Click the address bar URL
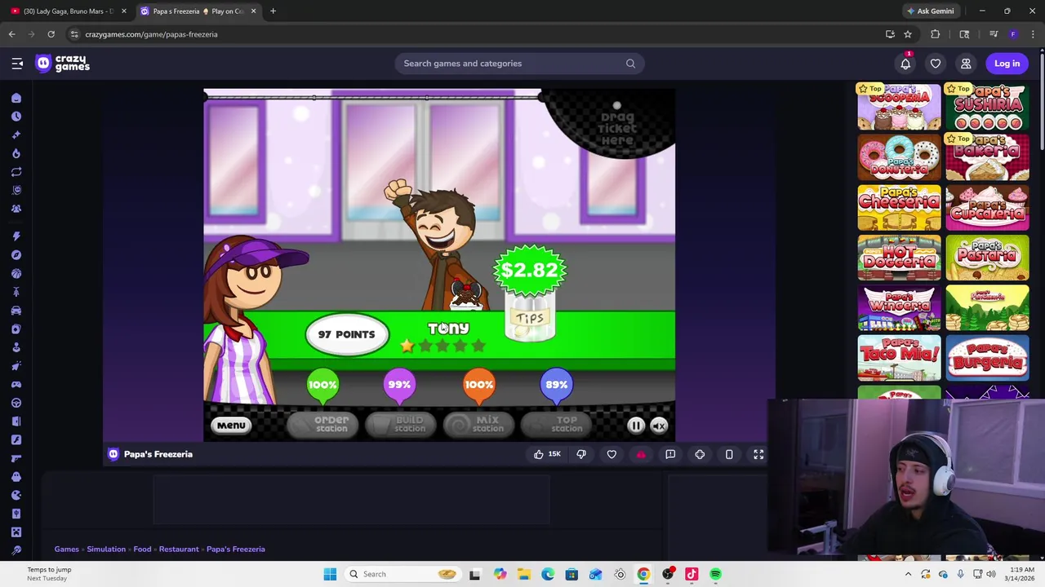 point(151,34)
